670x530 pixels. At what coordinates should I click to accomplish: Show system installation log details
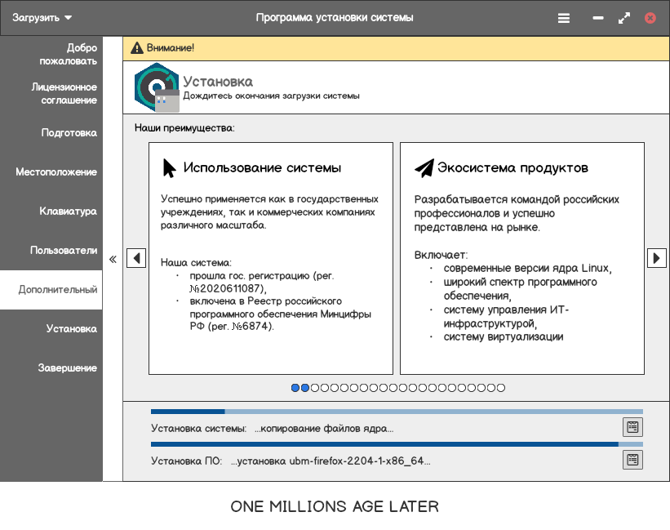(632, 426)
